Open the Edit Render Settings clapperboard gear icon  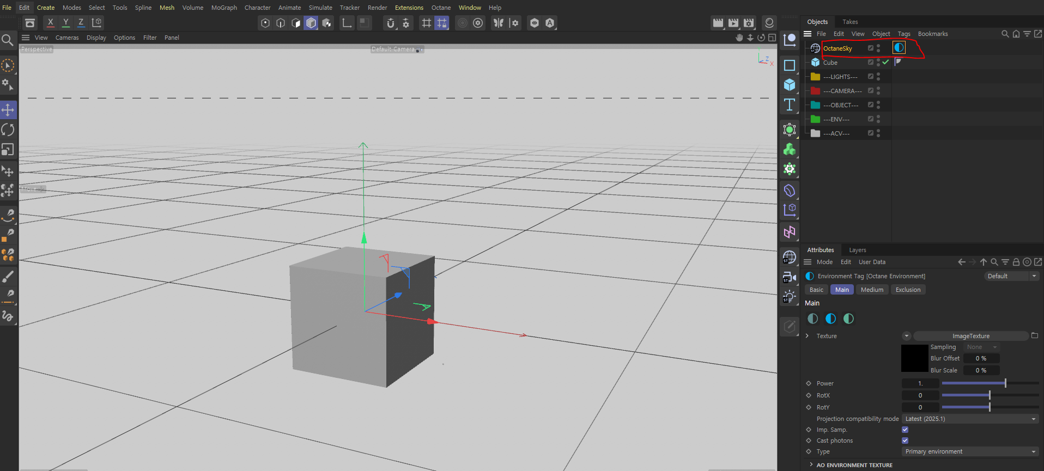(749, 23)
